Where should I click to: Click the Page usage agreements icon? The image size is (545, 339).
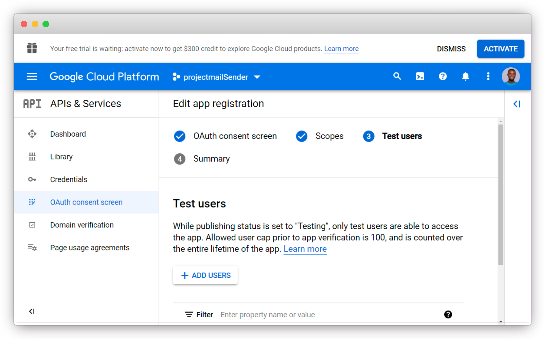coord(32,248)
